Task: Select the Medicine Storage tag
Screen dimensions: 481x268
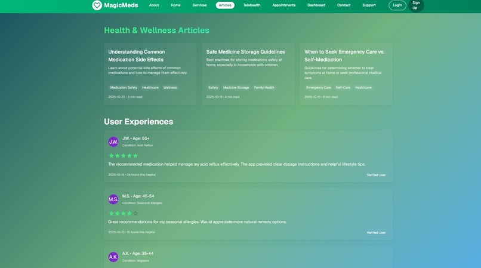Action: [236, 88]
